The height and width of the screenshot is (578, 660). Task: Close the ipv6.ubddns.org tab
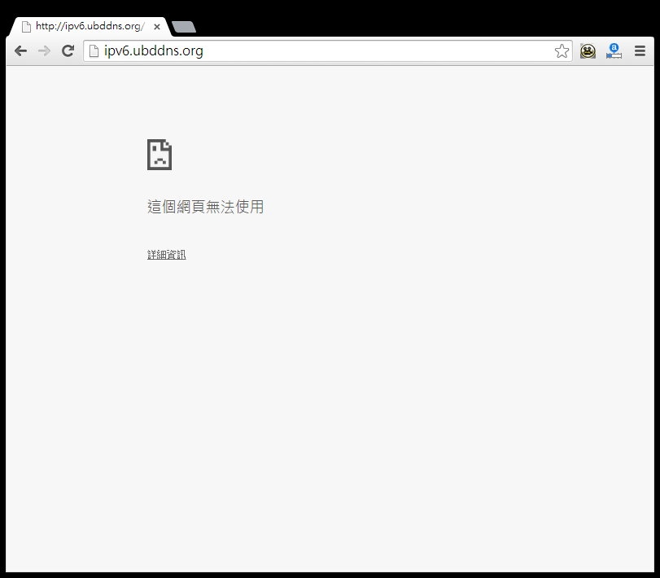click(x=157, y=27)
